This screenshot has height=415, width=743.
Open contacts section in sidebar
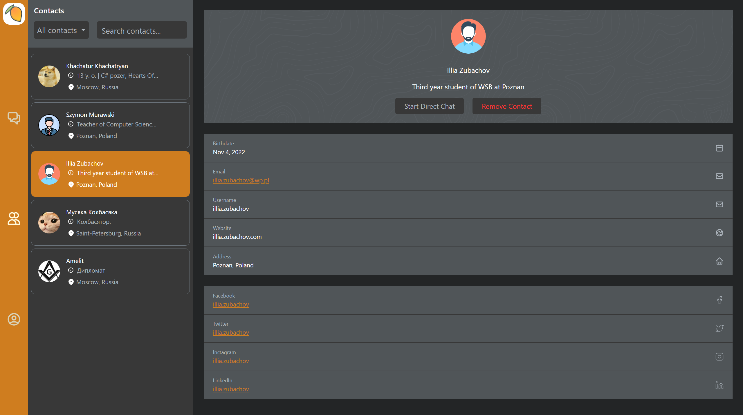(14, 219)
